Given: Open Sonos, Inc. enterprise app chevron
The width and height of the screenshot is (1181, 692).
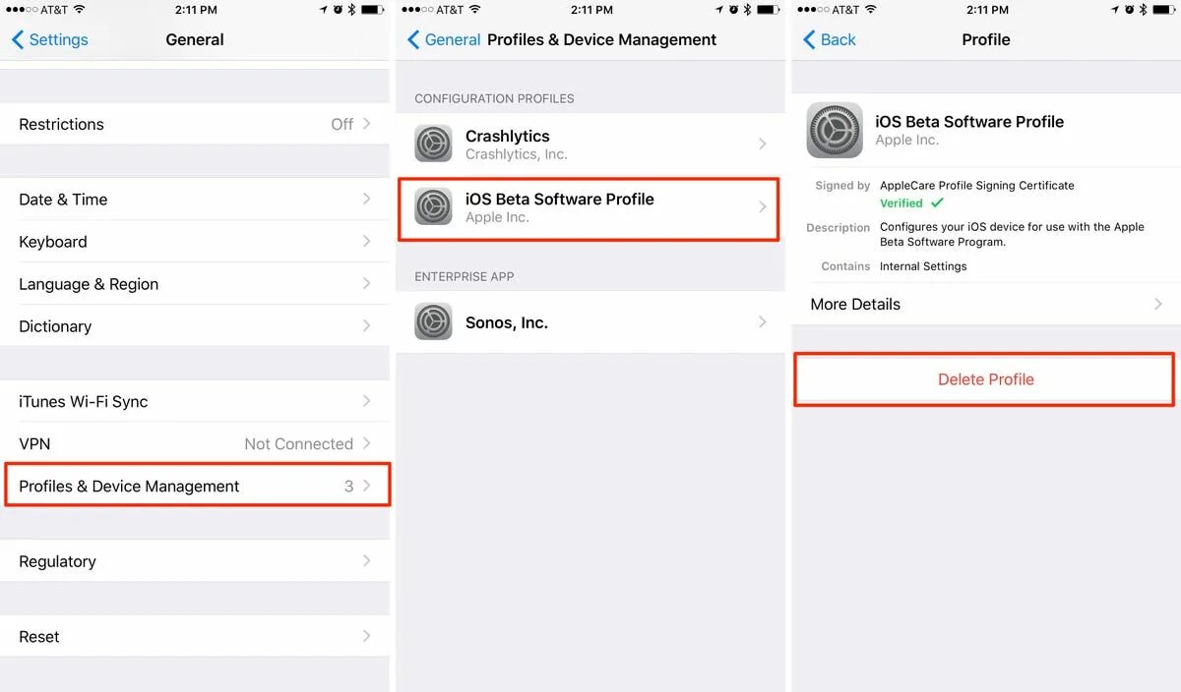Looking at the screenshot, I should click(763, 321).
